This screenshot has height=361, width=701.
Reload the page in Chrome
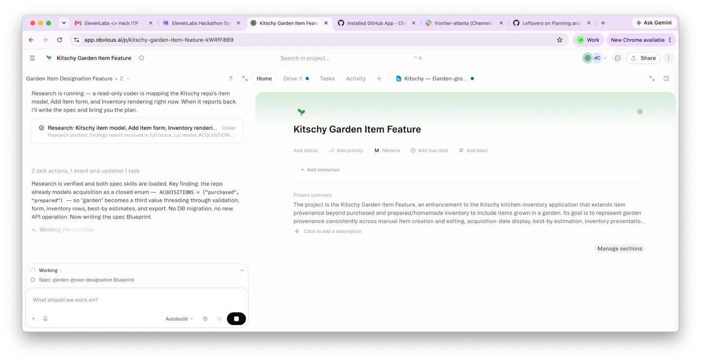(x=59, y=40)
